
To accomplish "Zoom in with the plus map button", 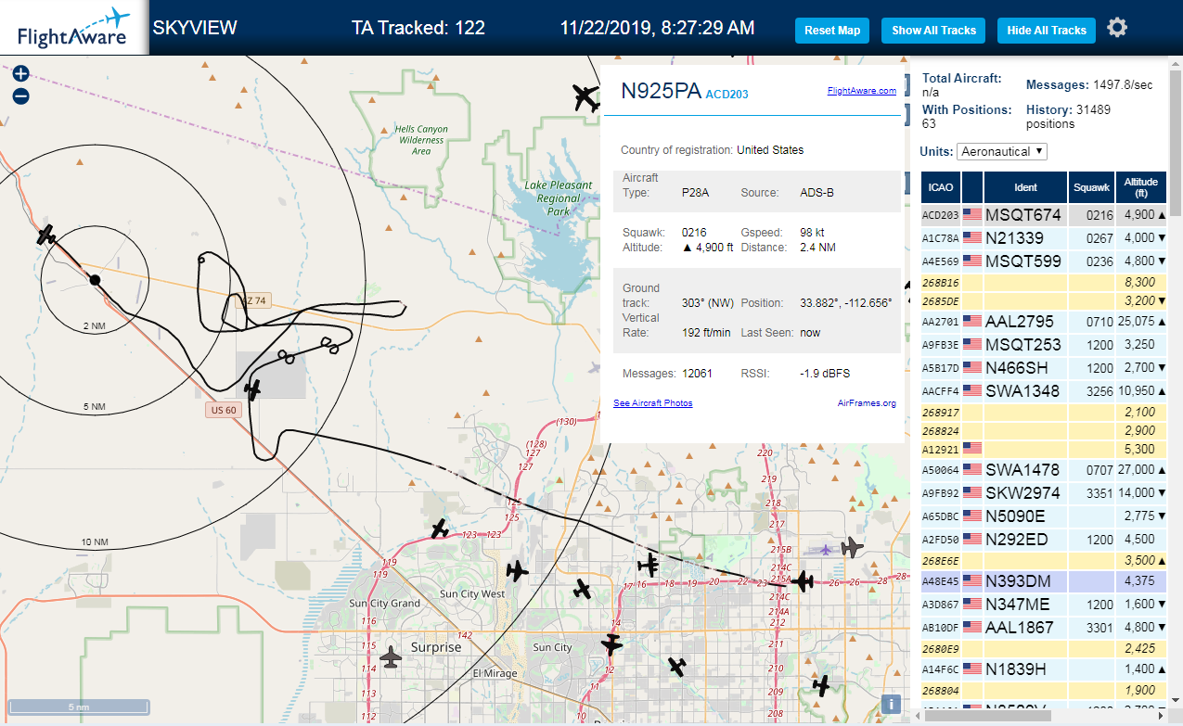I will (21, 74).
